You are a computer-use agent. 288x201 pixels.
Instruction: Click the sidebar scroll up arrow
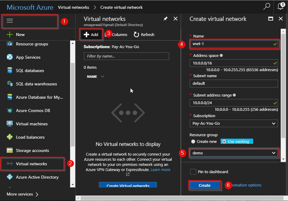(73, 43)
